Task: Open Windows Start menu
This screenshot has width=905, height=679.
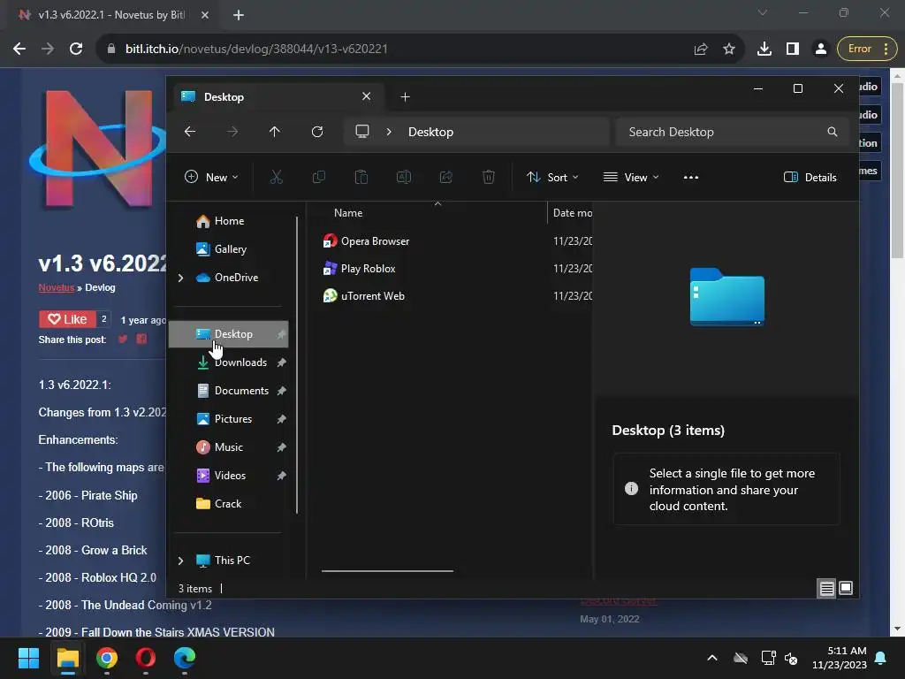Action: click(x=28, y=658)
